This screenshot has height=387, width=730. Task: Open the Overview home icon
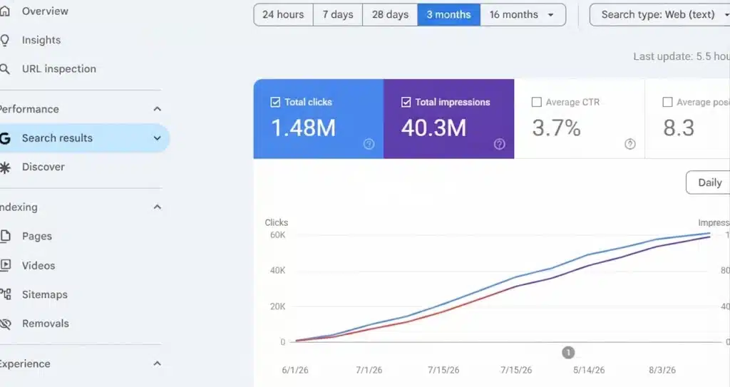click(x=5, y=11)
